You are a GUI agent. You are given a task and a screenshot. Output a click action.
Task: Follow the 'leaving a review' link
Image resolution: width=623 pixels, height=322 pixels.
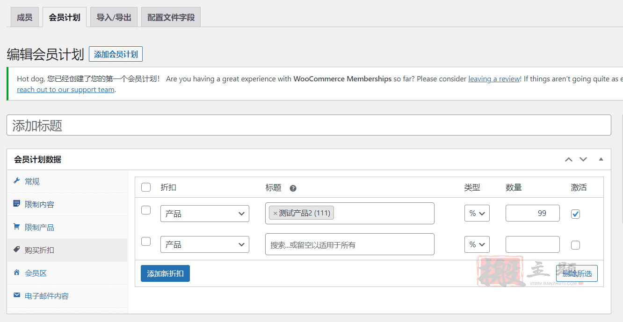click(494, 79)
